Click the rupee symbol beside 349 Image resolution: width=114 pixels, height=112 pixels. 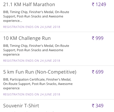click(93, 106)
